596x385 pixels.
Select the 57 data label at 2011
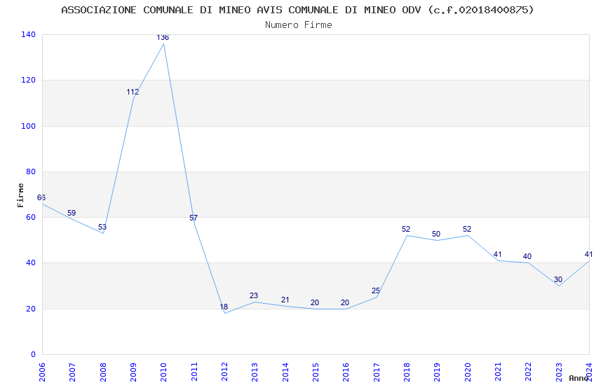coord(194,218)
